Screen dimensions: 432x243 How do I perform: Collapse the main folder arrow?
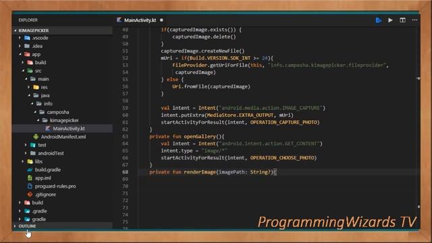pos(26,79)
